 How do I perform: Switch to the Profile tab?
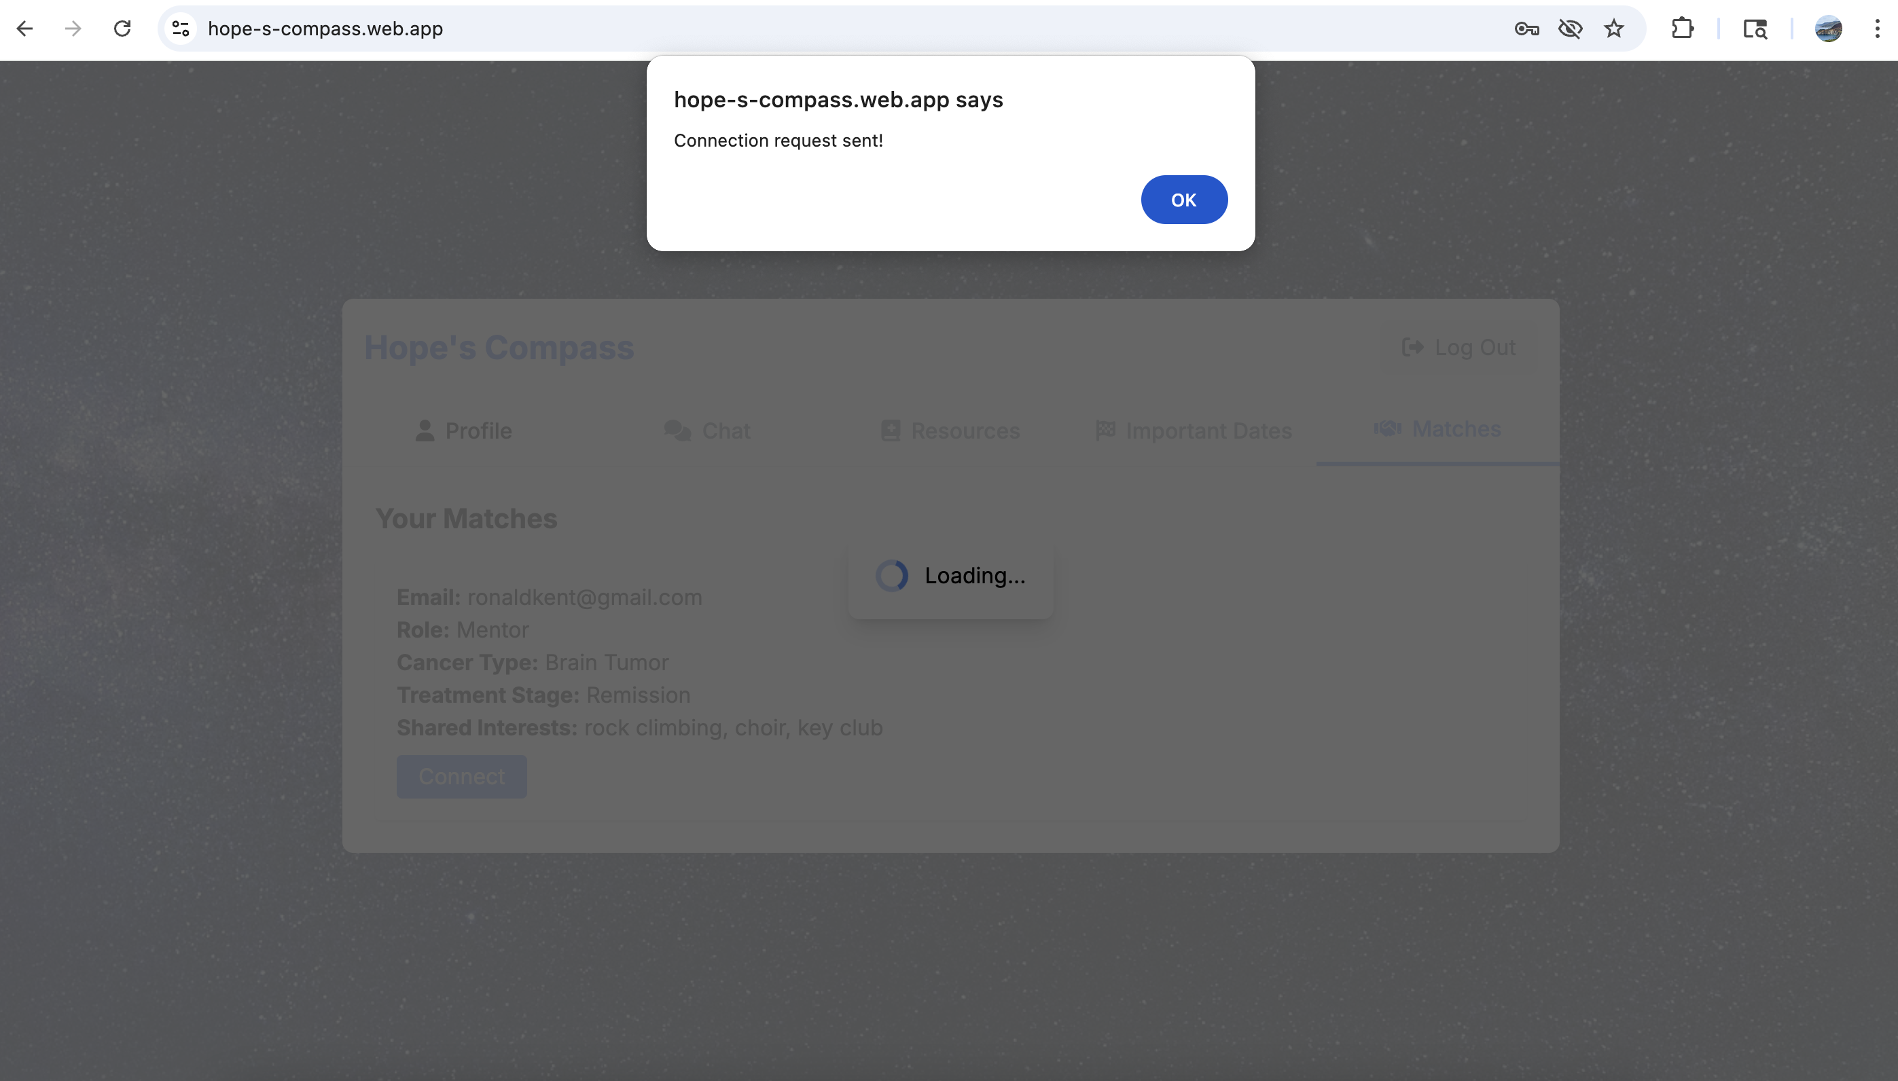pyautogui.click(x=463, y=430)
